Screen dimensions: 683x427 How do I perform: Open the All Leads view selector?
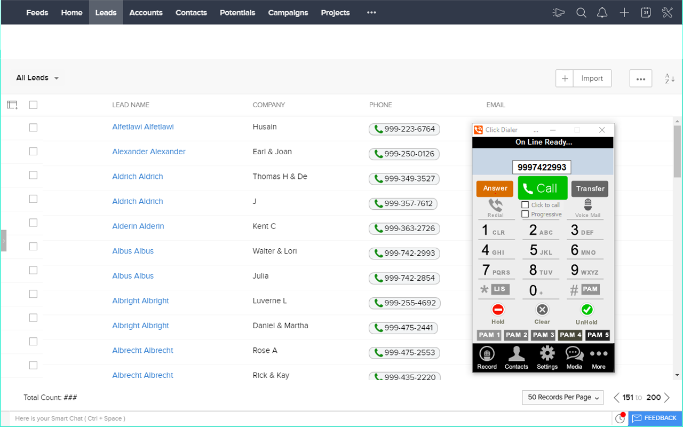click(36, 77)
